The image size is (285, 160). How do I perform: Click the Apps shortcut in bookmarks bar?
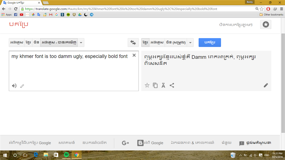click(7, 14)
